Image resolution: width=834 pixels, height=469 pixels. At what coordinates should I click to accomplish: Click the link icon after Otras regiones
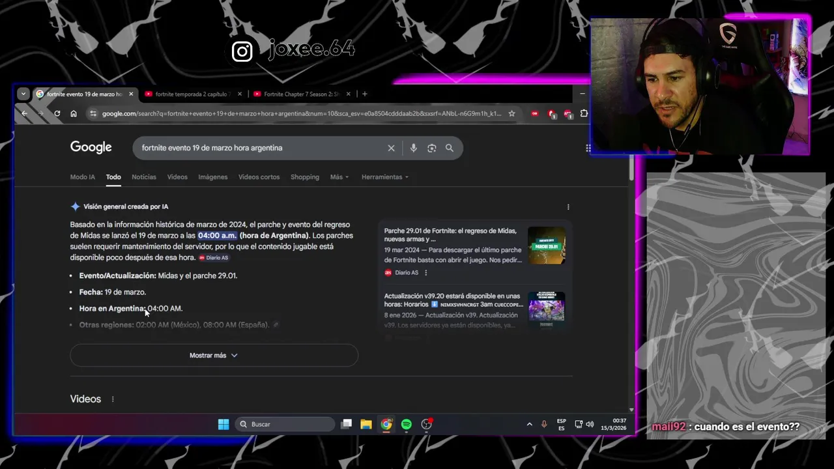[x=276, y=324]
